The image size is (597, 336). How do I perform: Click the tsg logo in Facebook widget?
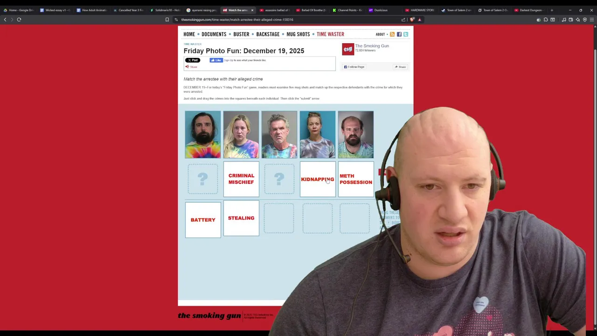coord(348,49)
